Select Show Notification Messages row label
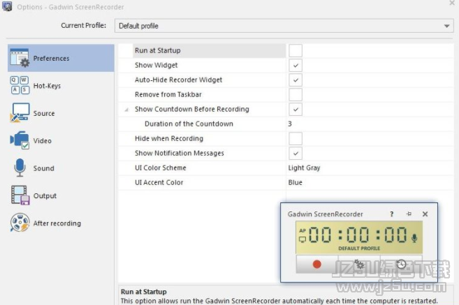Screen dimensions: 459x305 pyautogui.click(x=179, y=153)
